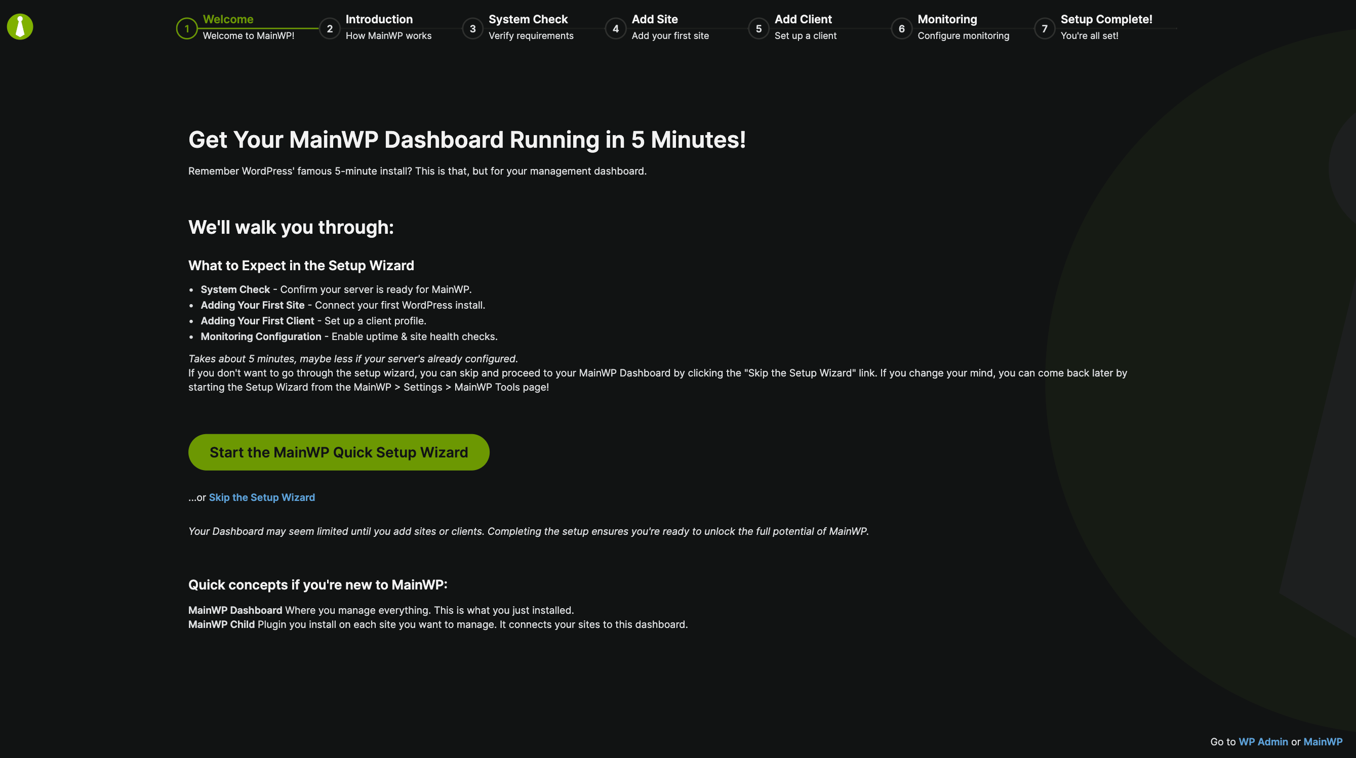Select step 6 circle for Monitoring
1356x758 pixels.
coord(902,28)
